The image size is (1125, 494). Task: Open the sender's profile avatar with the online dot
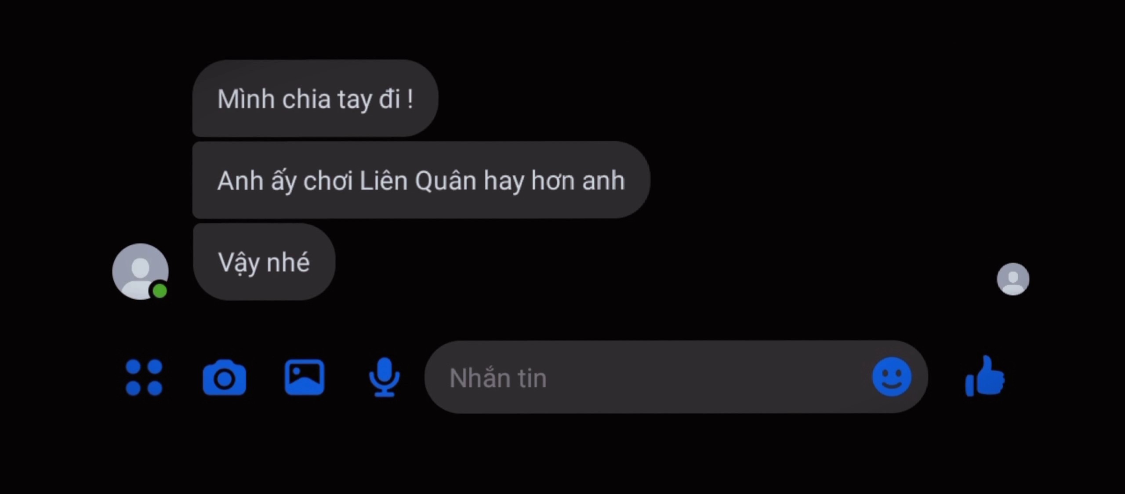coord(140,272)
